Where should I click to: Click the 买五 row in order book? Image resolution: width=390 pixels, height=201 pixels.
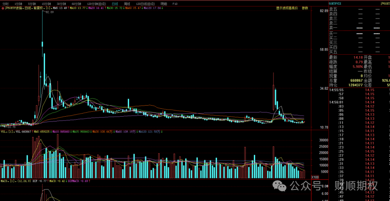[x=359, y=52]
